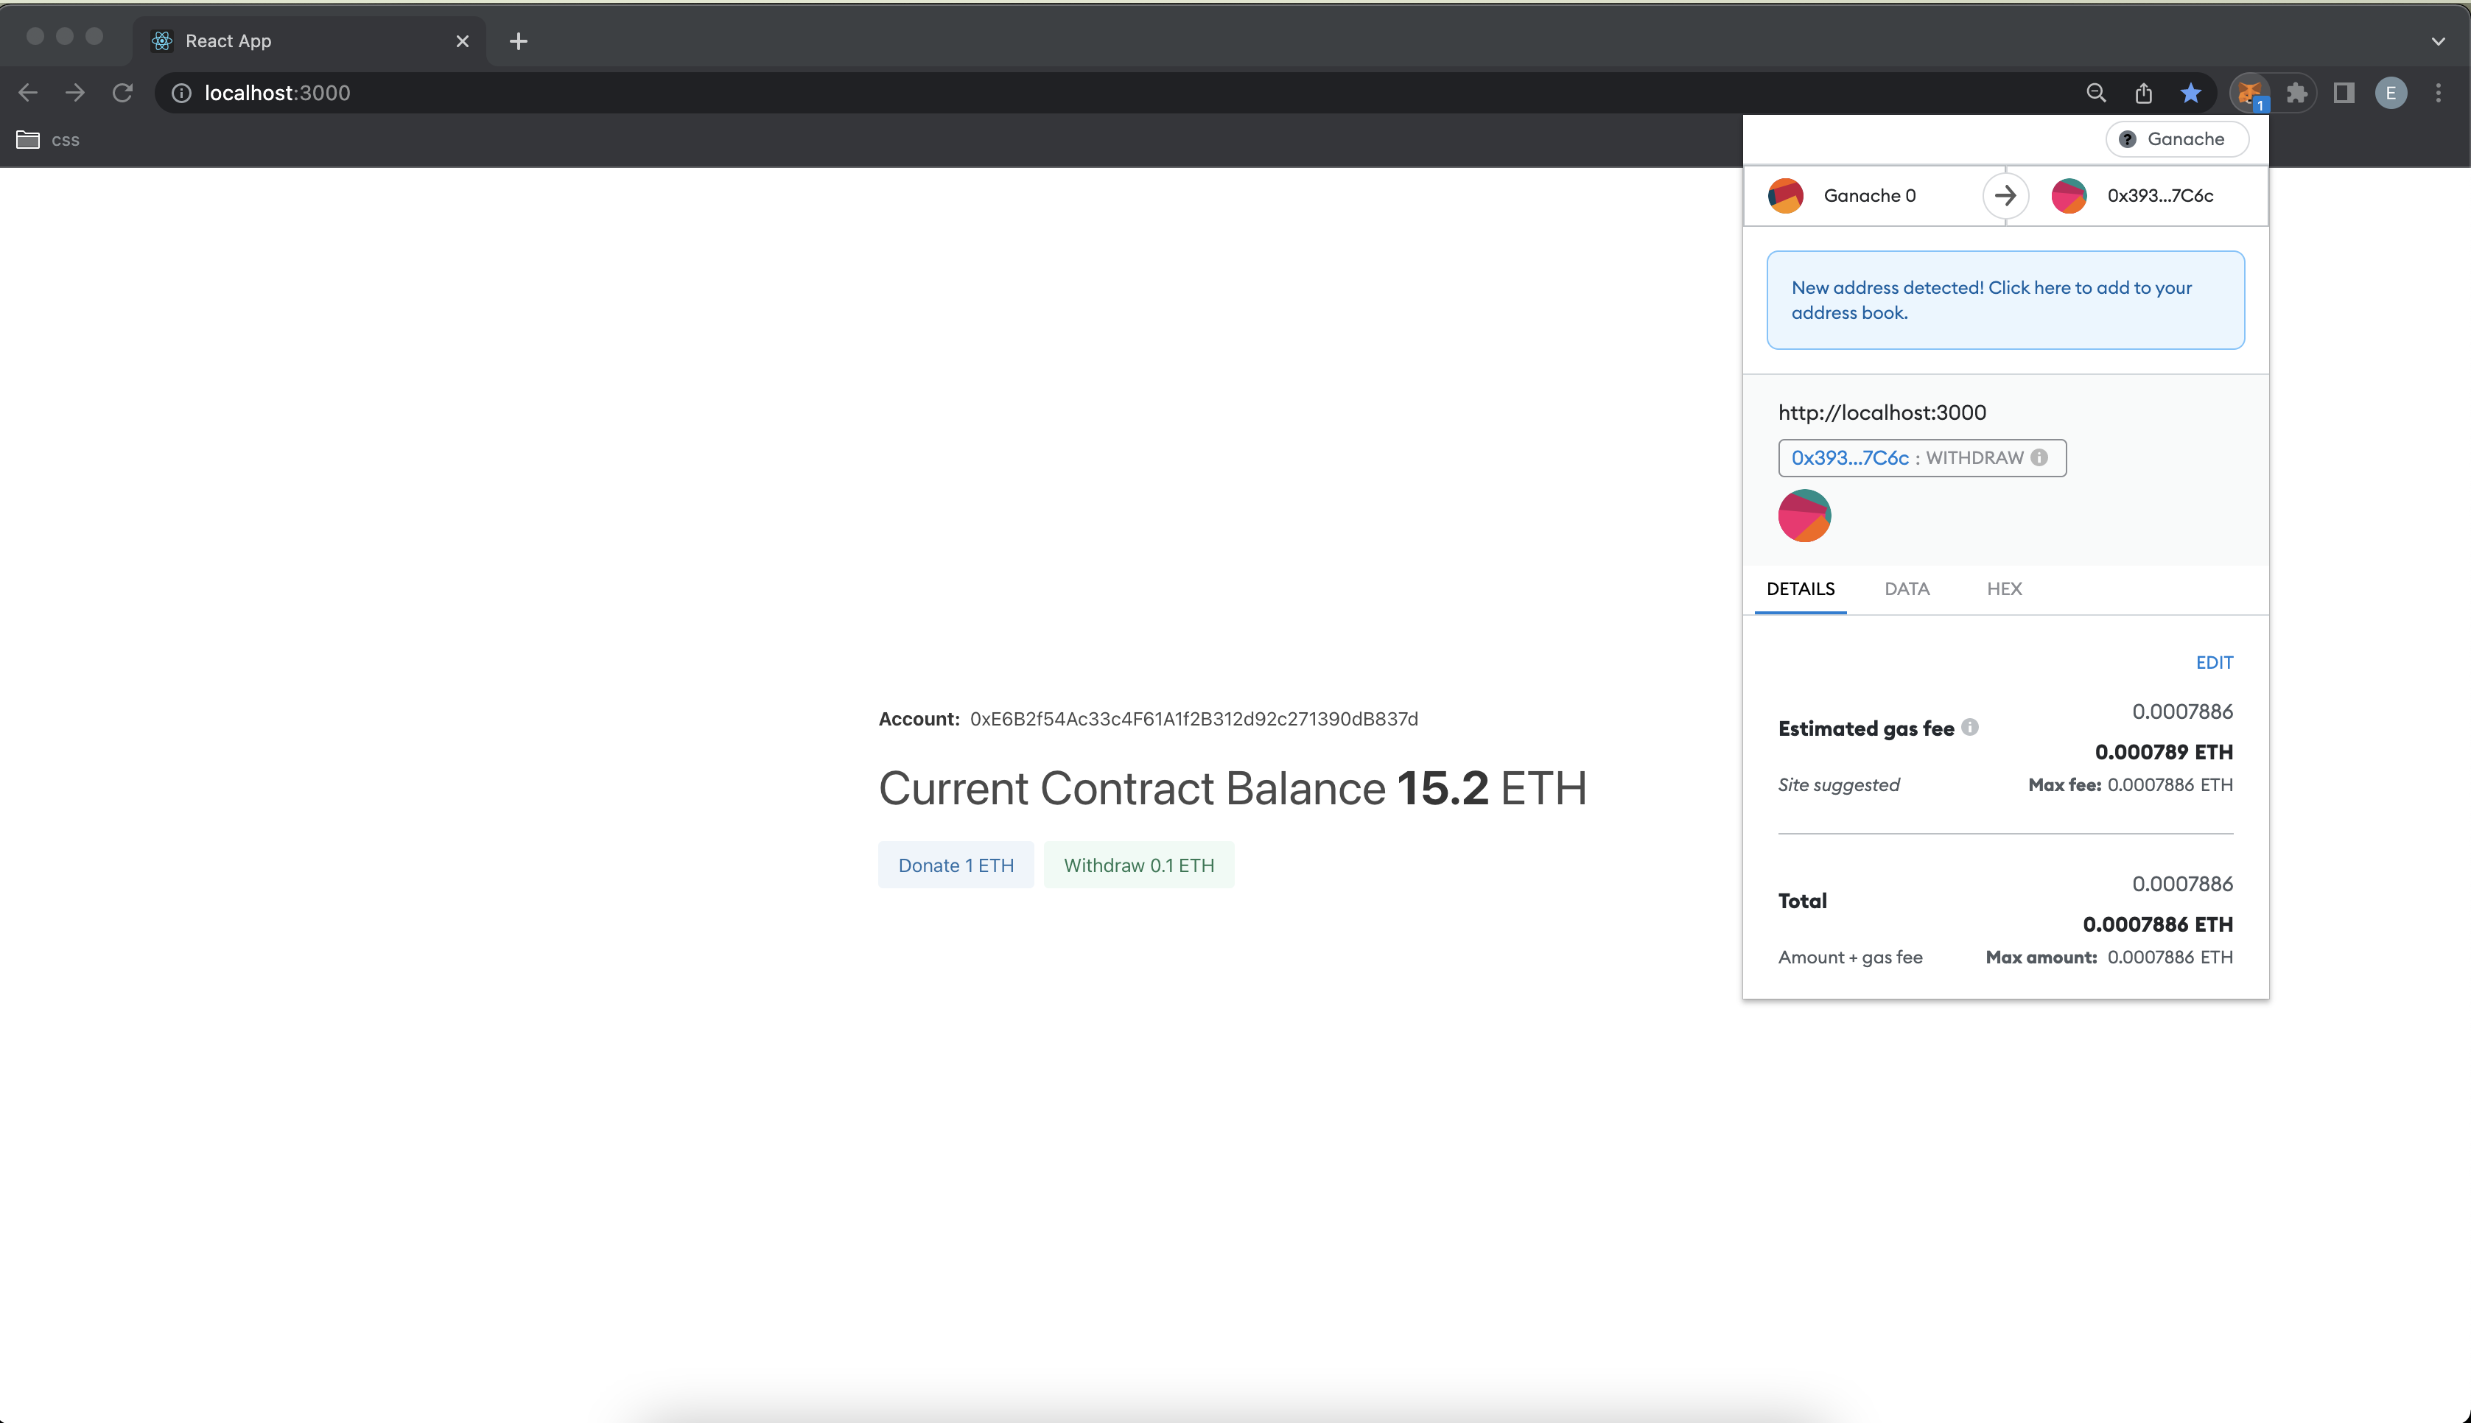Click EDIT to adjust the gas fee
The height and width of the screenshot is (1423, 2471).
point(2214,661)
